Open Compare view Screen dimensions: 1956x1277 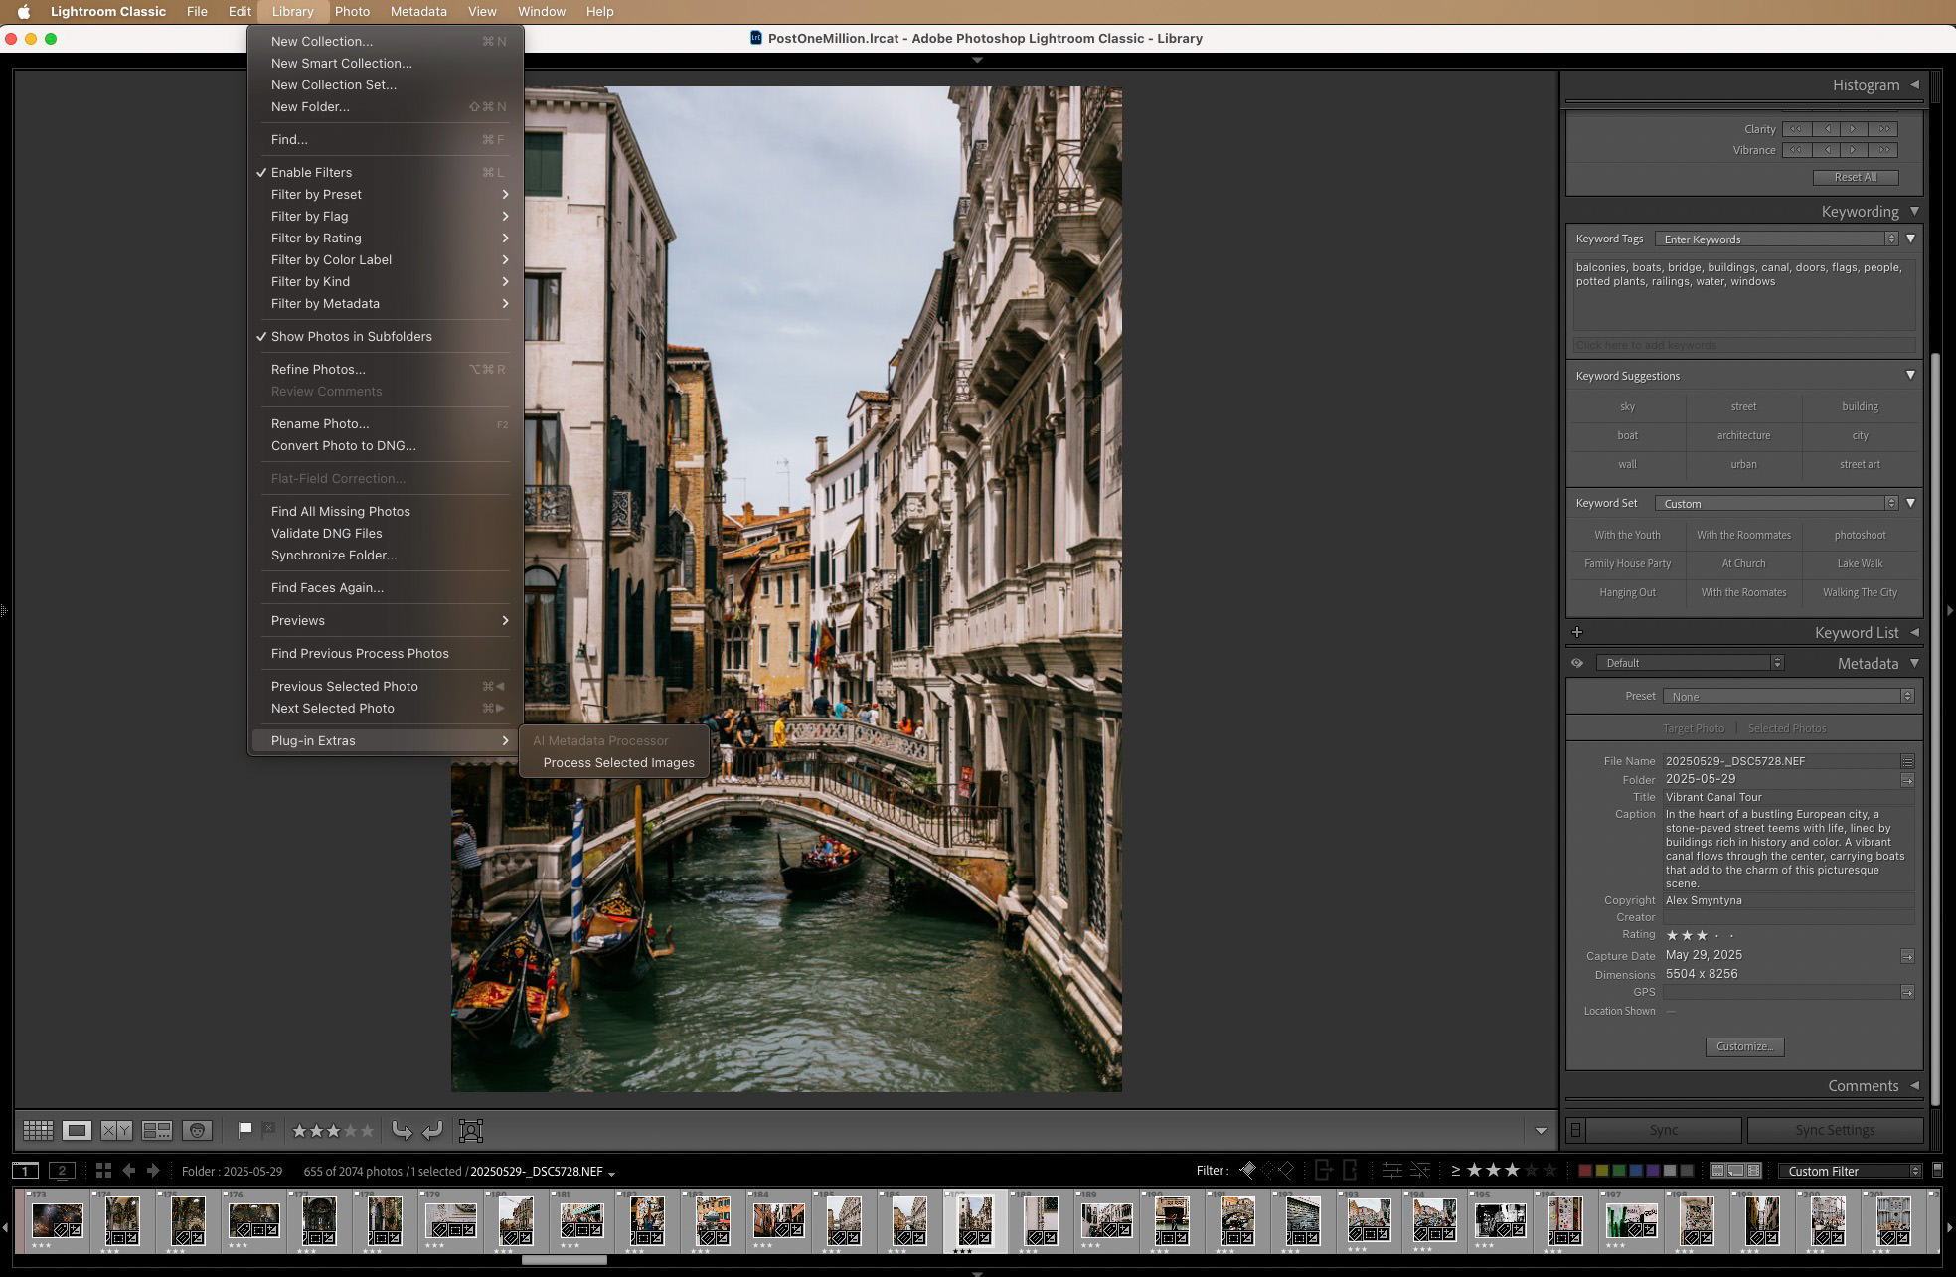point(117,1130)
